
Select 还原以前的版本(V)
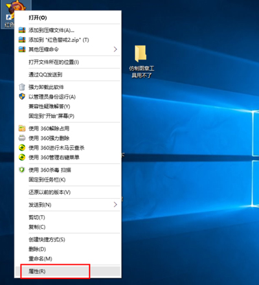pos(67,192)
